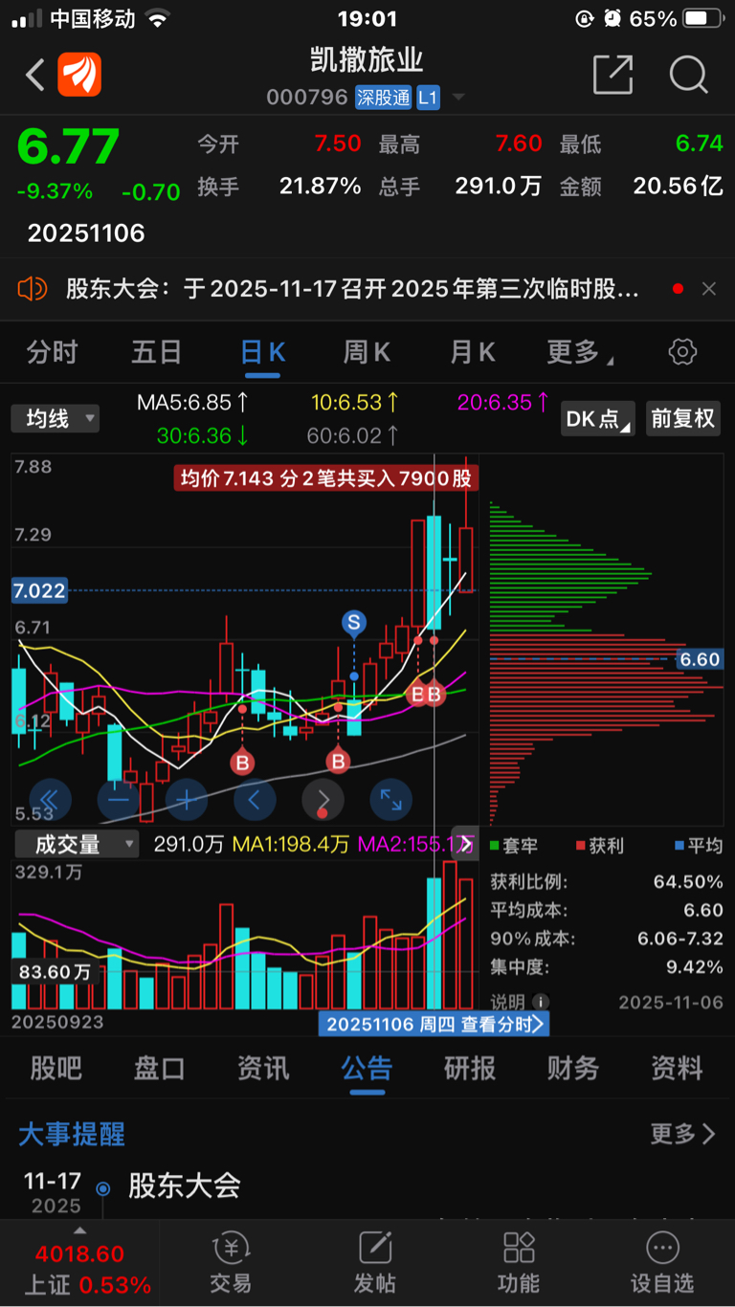Tap the battery icon in status bar

pos(702,19)
